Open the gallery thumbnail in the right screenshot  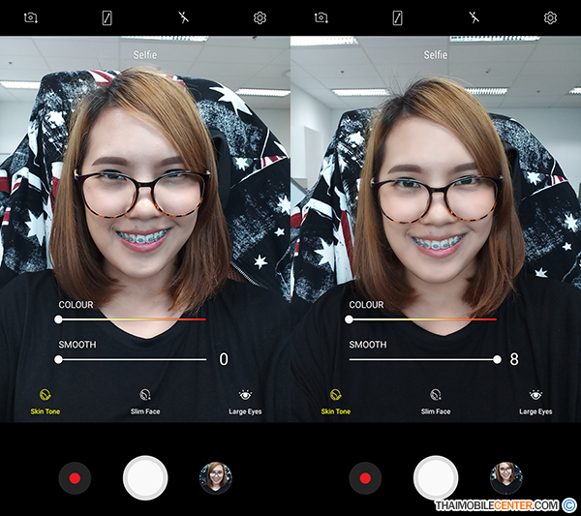pos(506,478)
